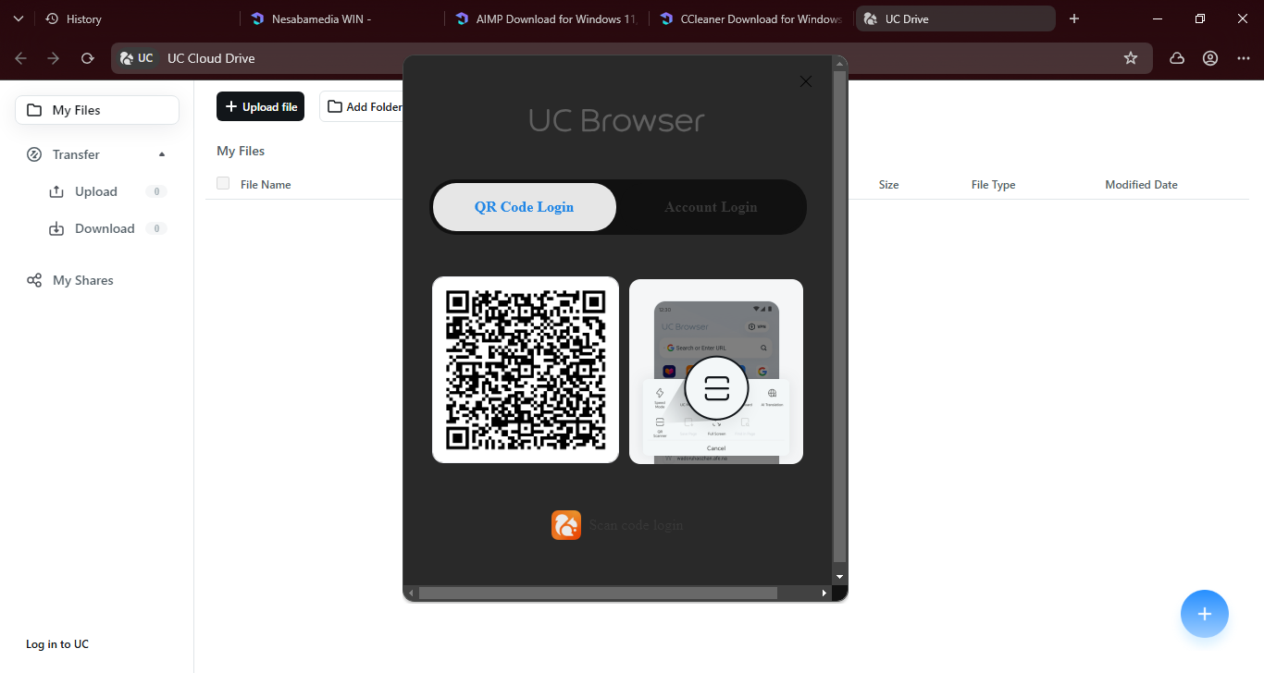
Task: Click the Upload file button
Action: tap(261, 106)
